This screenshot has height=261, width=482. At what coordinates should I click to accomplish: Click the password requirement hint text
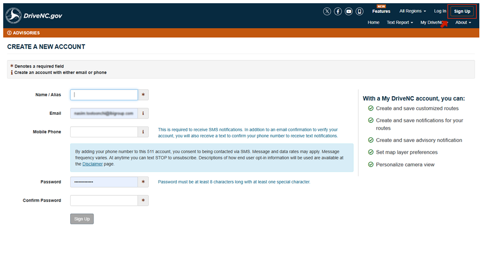coord(234,182)
